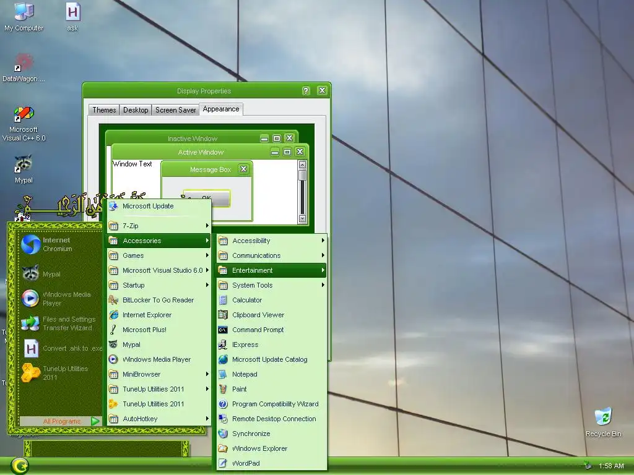The height and width of the screenshot is (475, 634).
Task: Click Windows Media Player in programs list
Action: pyautogui.click(x=158, y=359)
